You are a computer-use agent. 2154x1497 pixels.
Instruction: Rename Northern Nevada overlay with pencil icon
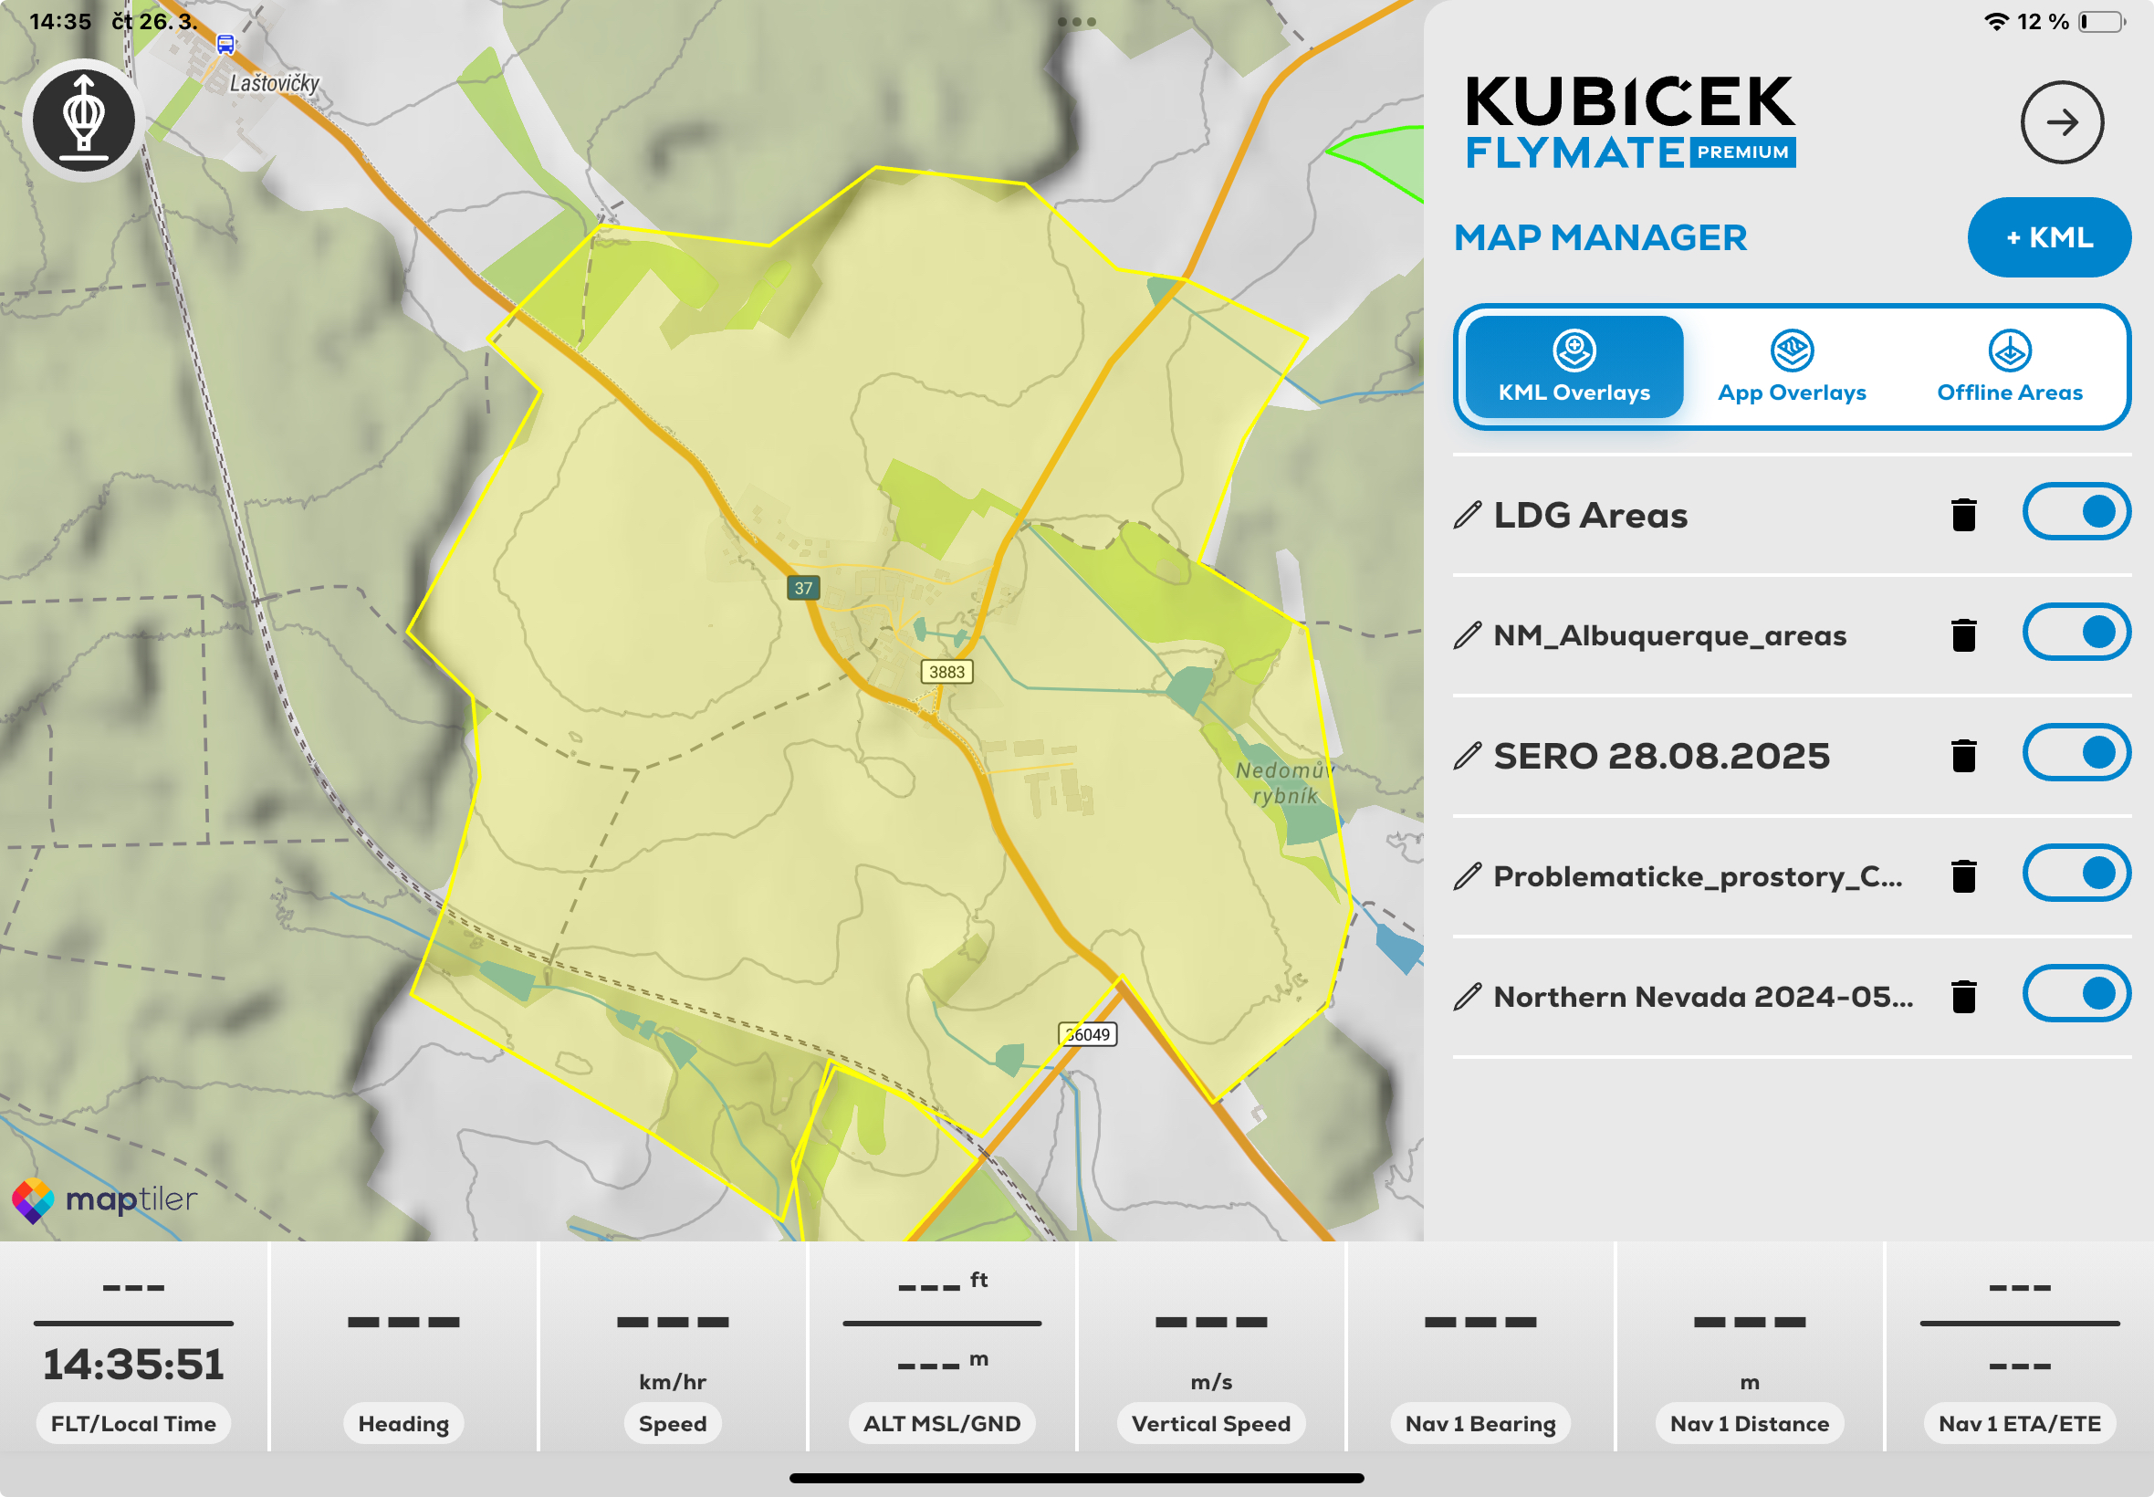point(1467,996)
